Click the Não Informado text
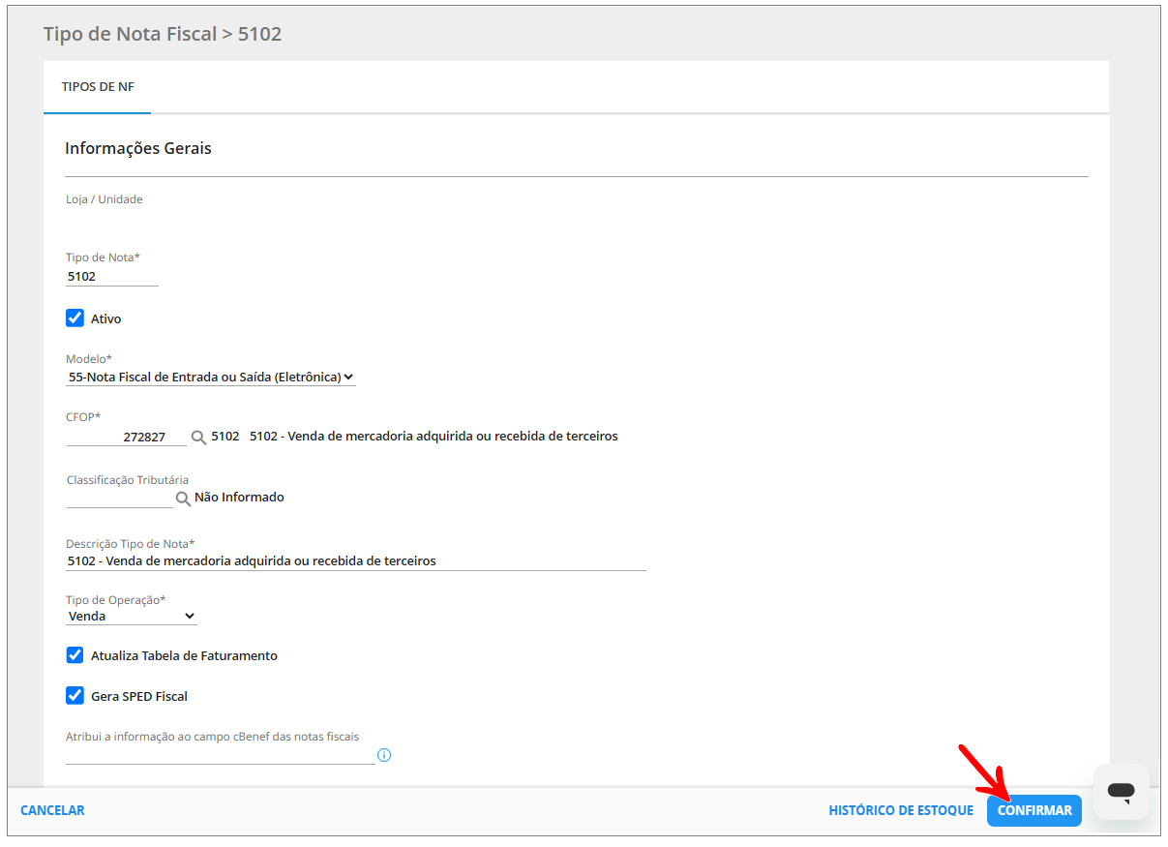The width and height of the screenshot is (1168, 847). click(x=239, y=497)
